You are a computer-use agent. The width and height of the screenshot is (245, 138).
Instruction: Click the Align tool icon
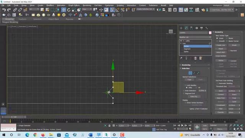(164, 10)
